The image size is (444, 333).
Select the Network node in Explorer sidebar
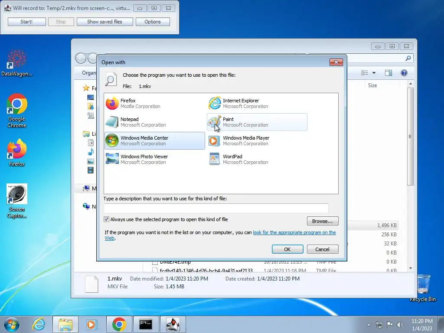tap(89, 206)
